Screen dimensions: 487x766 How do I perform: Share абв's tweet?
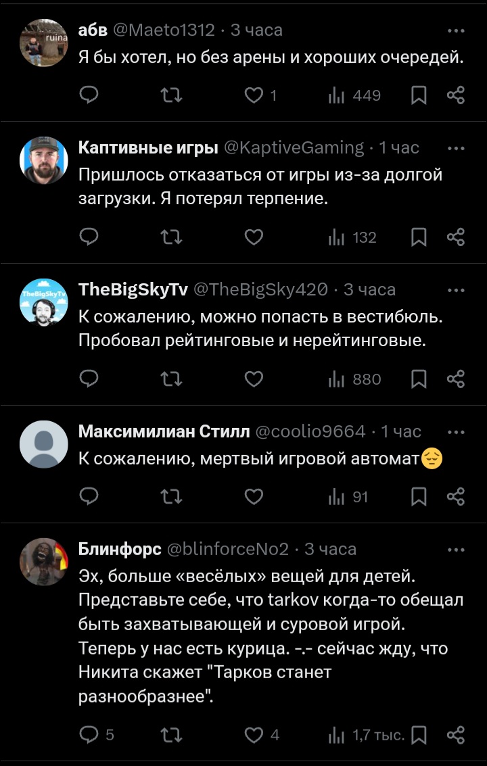point(456,96)
